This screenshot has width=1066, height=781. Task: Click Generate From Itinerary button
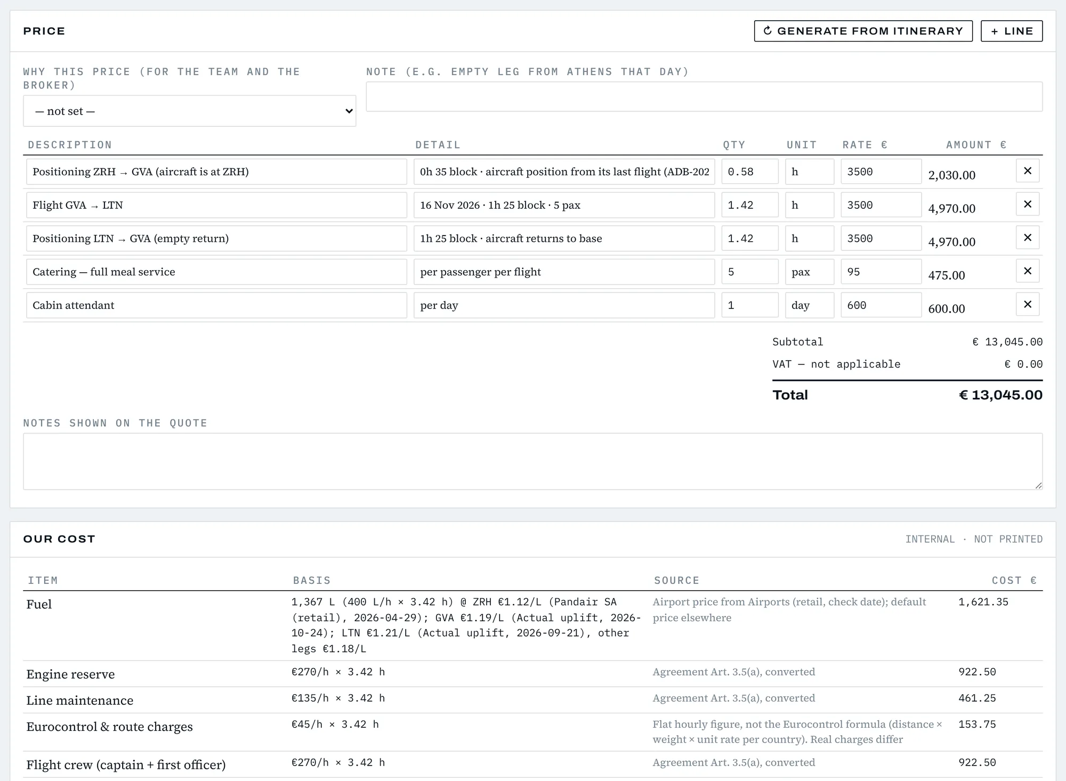863,31
